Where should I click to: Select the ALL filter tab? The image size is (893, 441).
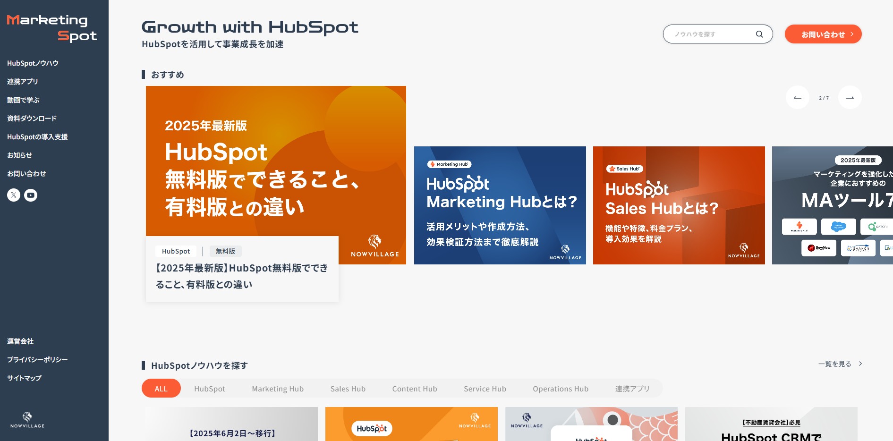[161, 388]
